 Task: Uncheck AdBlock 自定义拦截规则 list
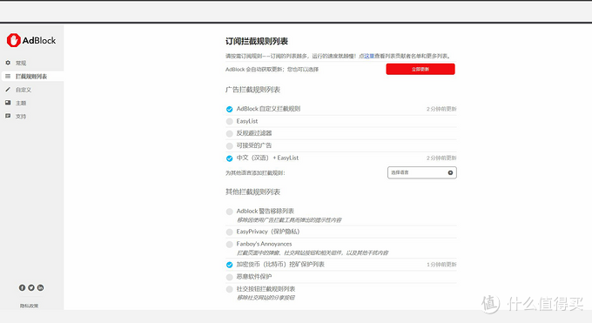pyautogui.click(x=229, y=109)
